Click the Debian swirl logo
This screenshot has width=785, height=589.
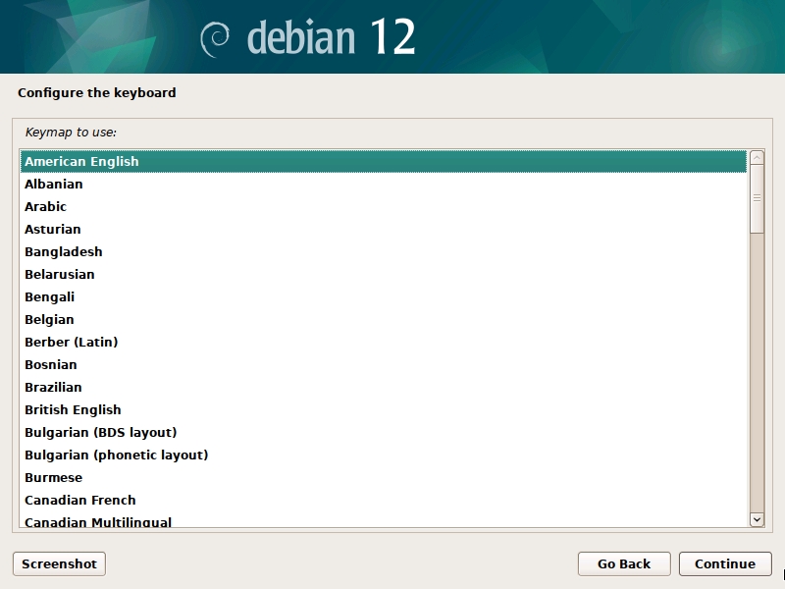click(215, 38)
